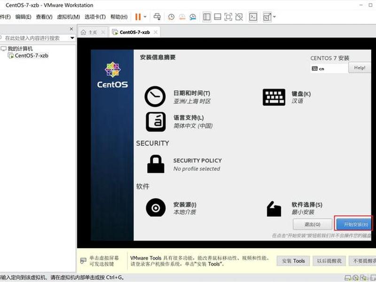Viewport: 376px width, 282px height.
Task: Click the SECURITY POLICY label
Action: (x=197, y=160)
